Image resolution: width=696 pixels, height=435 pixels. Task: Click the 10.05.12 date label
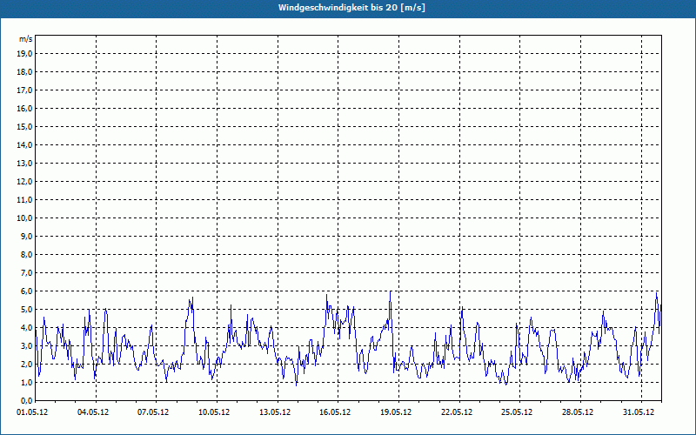(x=214, y=412)
